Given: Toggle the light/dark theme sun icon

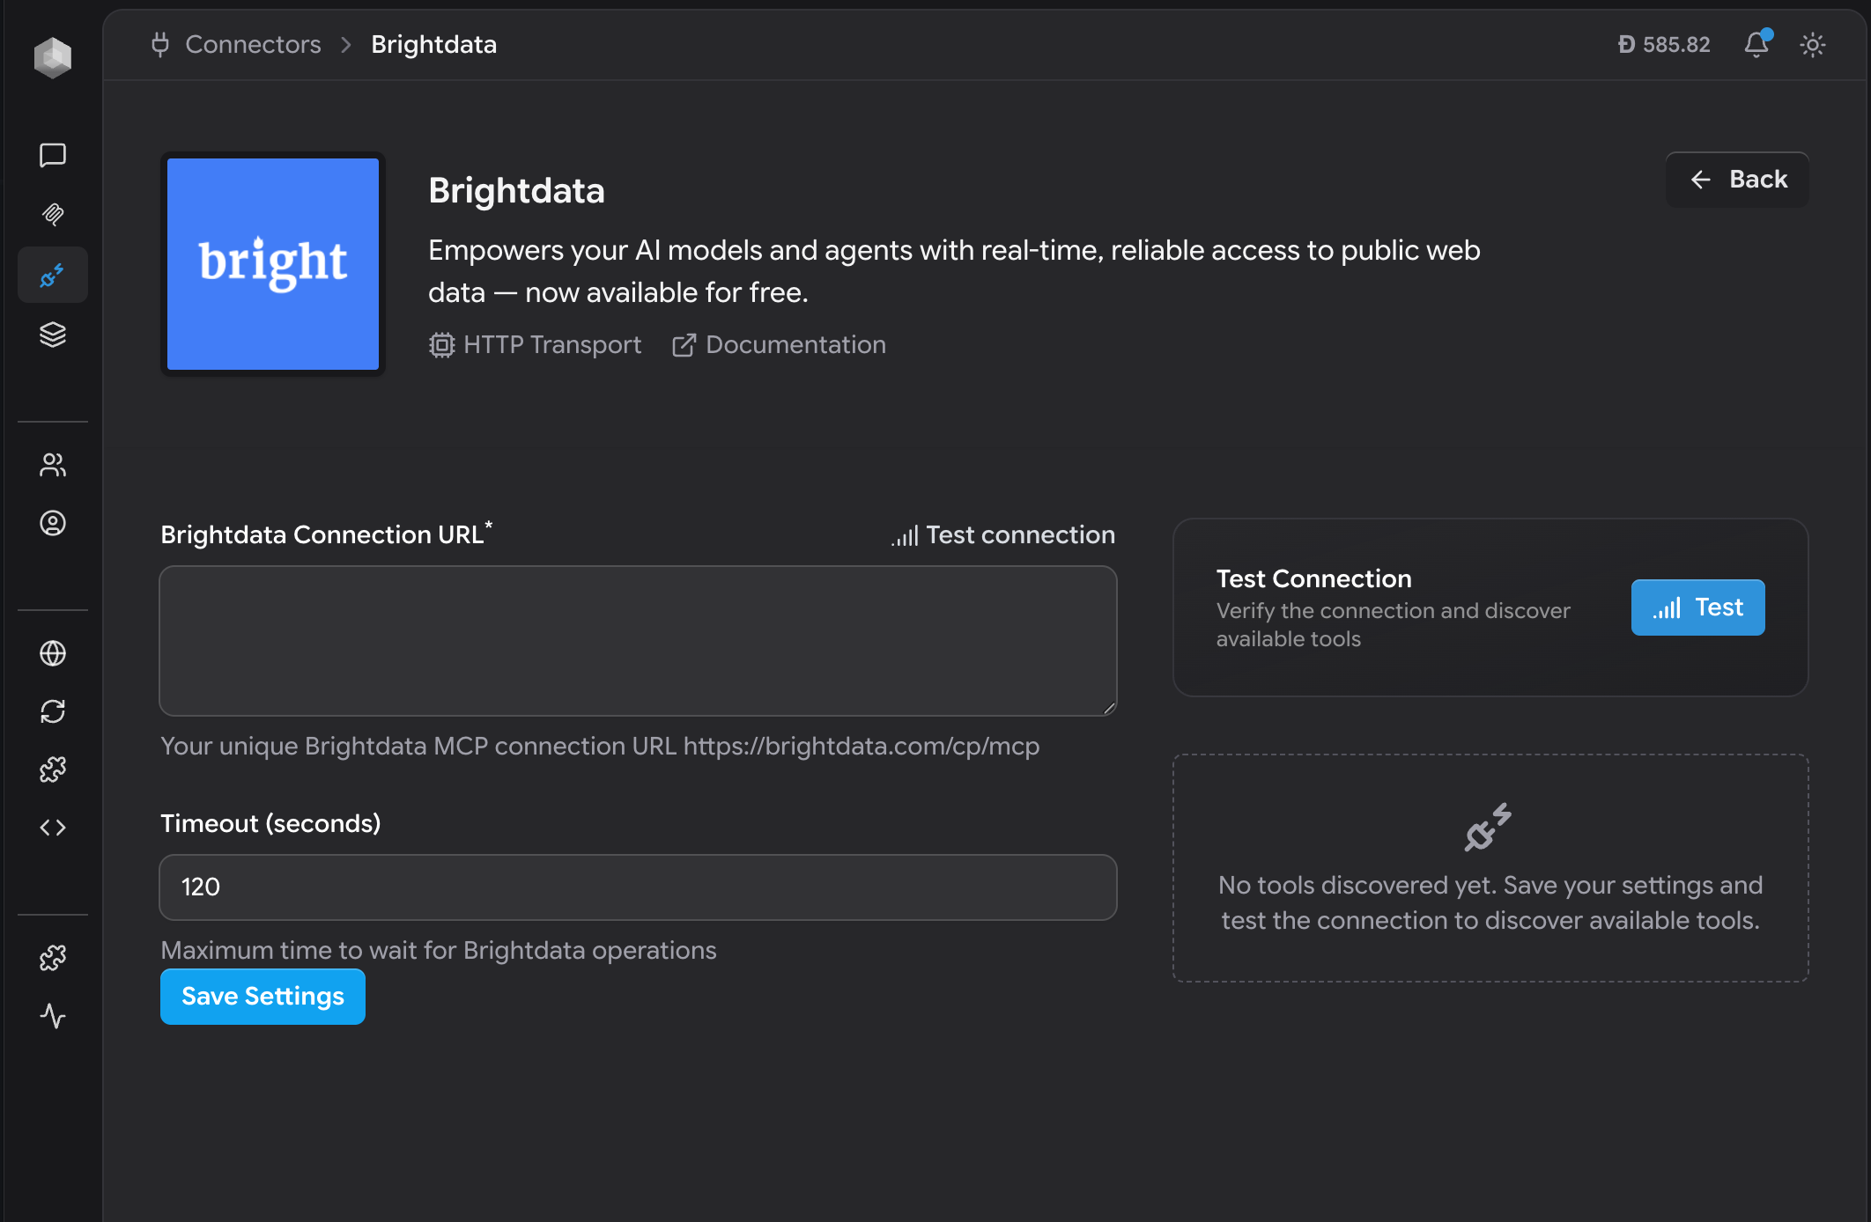Looking at the screenshot, I should 1812,44.
